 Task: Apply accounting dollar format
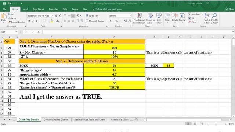pos(111,21)
